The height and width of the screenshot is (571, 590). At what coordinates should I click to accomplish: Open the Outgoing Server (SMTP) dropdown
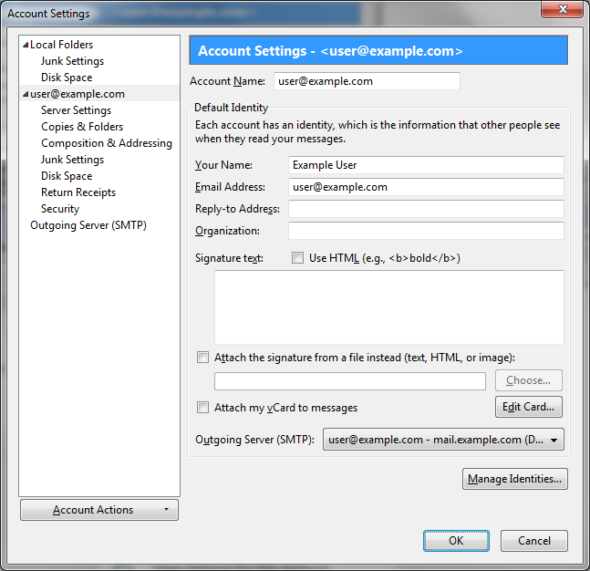point(443,440)
